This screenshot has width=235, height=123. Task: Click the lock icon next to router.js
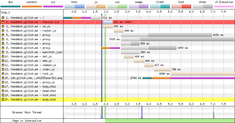point(3,31)
